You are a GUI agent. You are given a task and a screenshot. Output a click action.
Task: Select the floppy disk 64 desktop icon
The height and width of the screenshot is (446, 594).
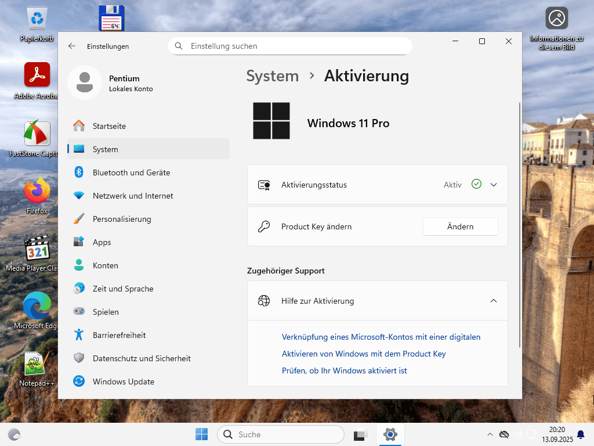pyautogui.click(x=112, y=18)
